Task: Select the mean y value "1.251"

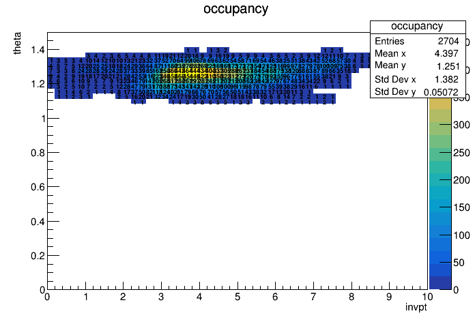Action: coord(448,66)
